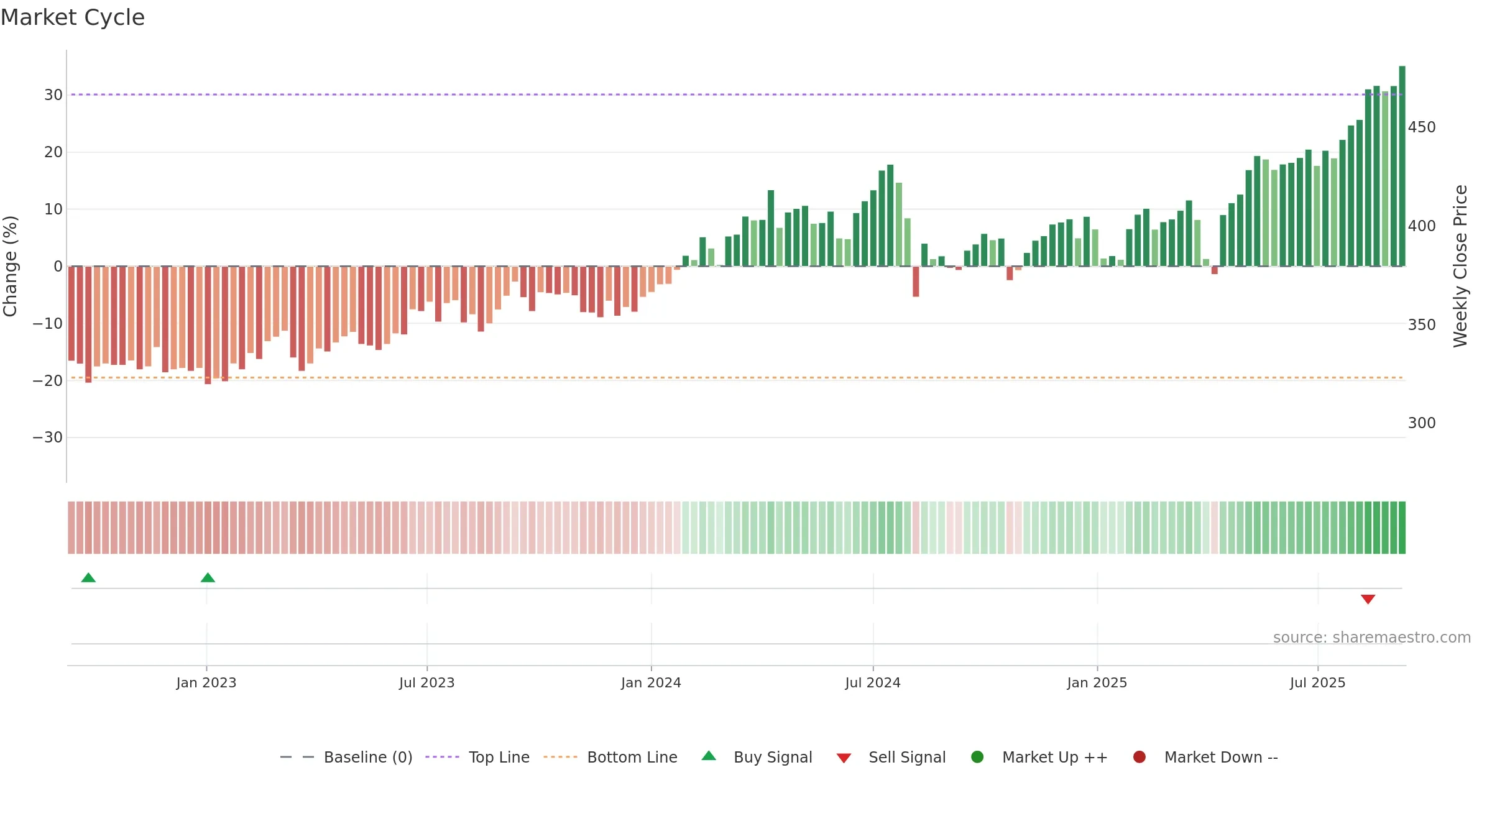
Task: Click the purple dotted Top Line legend sample
Action: tap(442, 757)
